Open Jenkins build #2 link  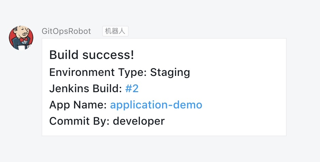coord(132,88)
